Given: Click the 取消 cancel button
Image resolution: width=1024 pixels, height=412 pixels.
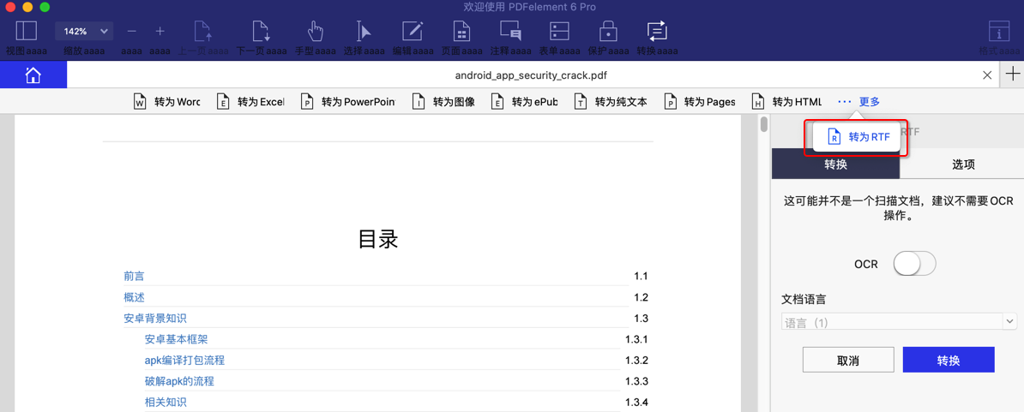Looking at the screenshot, I should (x=847, y=360).
